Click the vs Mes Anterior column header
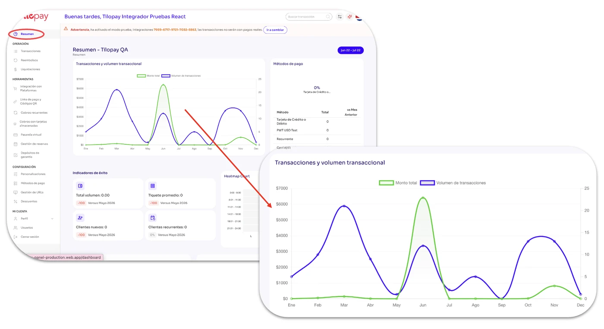Image resolution: width=604 pixels, height=329 pixels. click(x=351, y=112)
